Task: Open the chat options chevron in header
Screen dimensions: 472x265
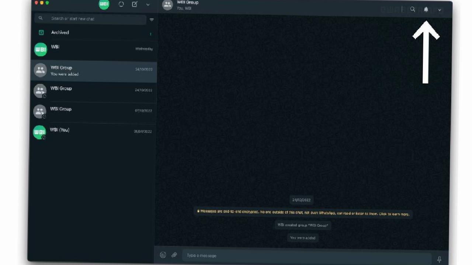Action: tap(440, 10)
